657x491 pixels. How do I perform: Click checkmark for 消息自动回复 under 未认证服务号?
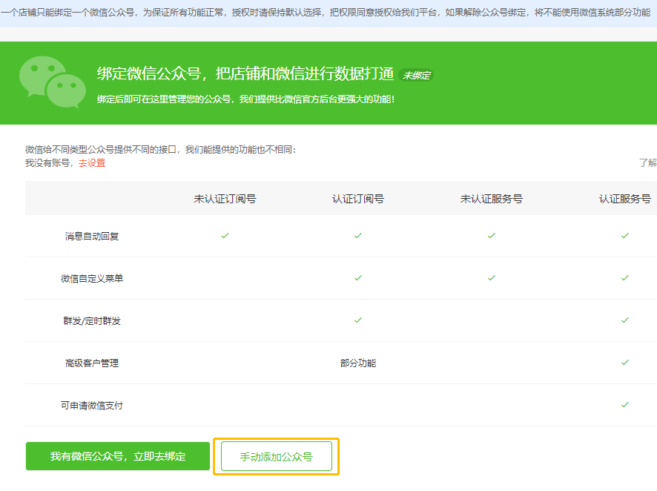pyautogui.click(x=492, y=235)
